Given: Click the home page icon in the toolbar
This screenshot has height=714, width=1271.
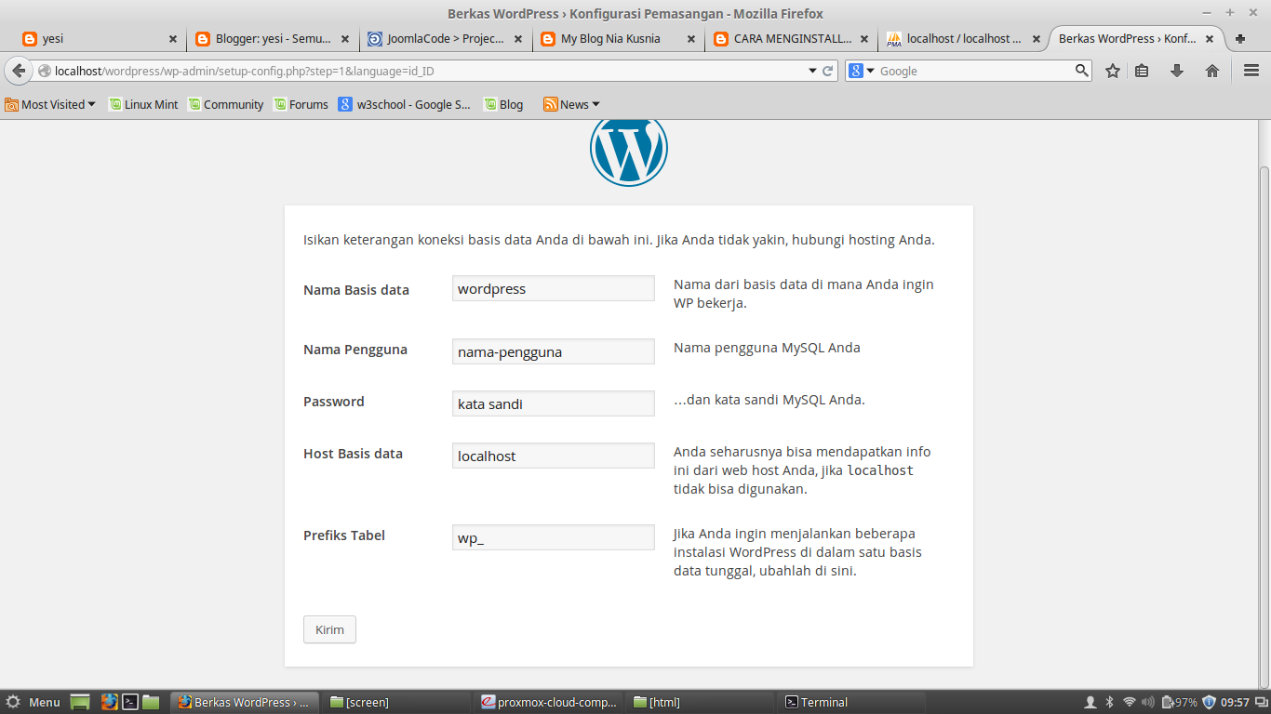Looking at the screenshot, I should tap(1211, 70).
